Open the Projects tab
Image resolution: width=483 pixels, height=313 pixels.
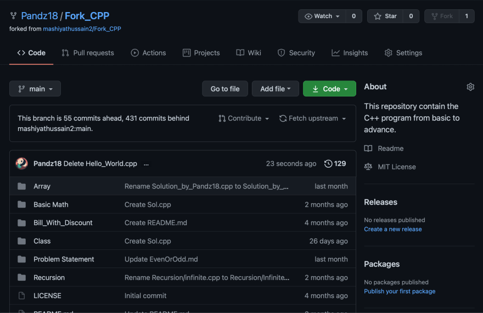[x=201, y=53]
